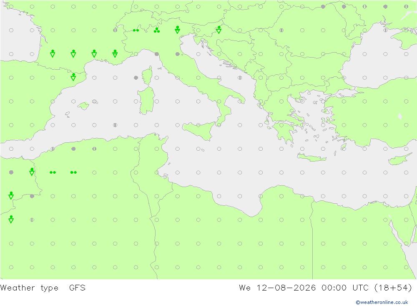Click the shower symbol over northeast Spain
This screenshot has width=417, height=306.
pyautogui.click(x=73, y=77)
